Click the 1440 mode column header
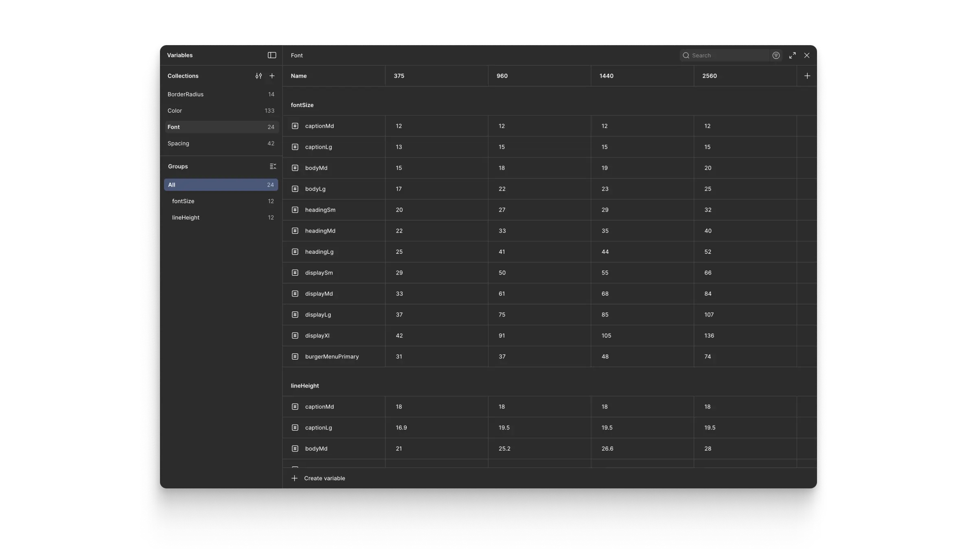 point(607,76)
